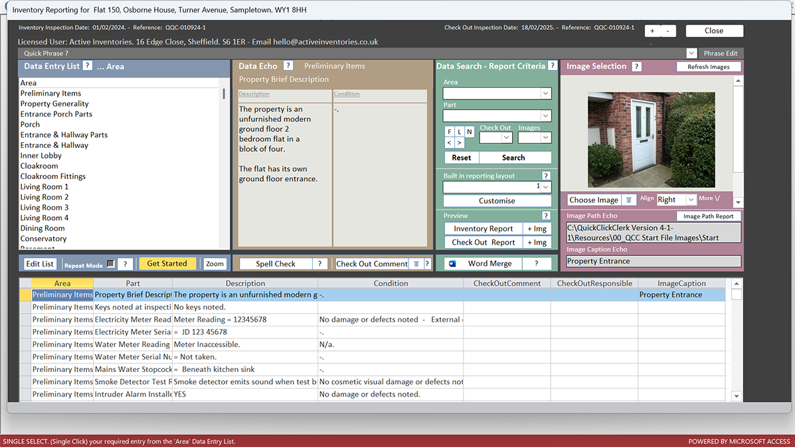This screenshot has height=447, width=795.
Task: Click the Refresh Images button
Action: (x=709, y=66)
